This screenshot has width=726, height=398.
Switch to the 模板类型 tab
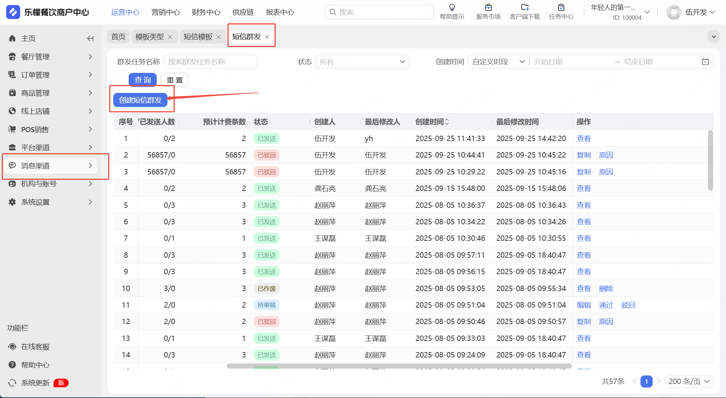(150, 37)
